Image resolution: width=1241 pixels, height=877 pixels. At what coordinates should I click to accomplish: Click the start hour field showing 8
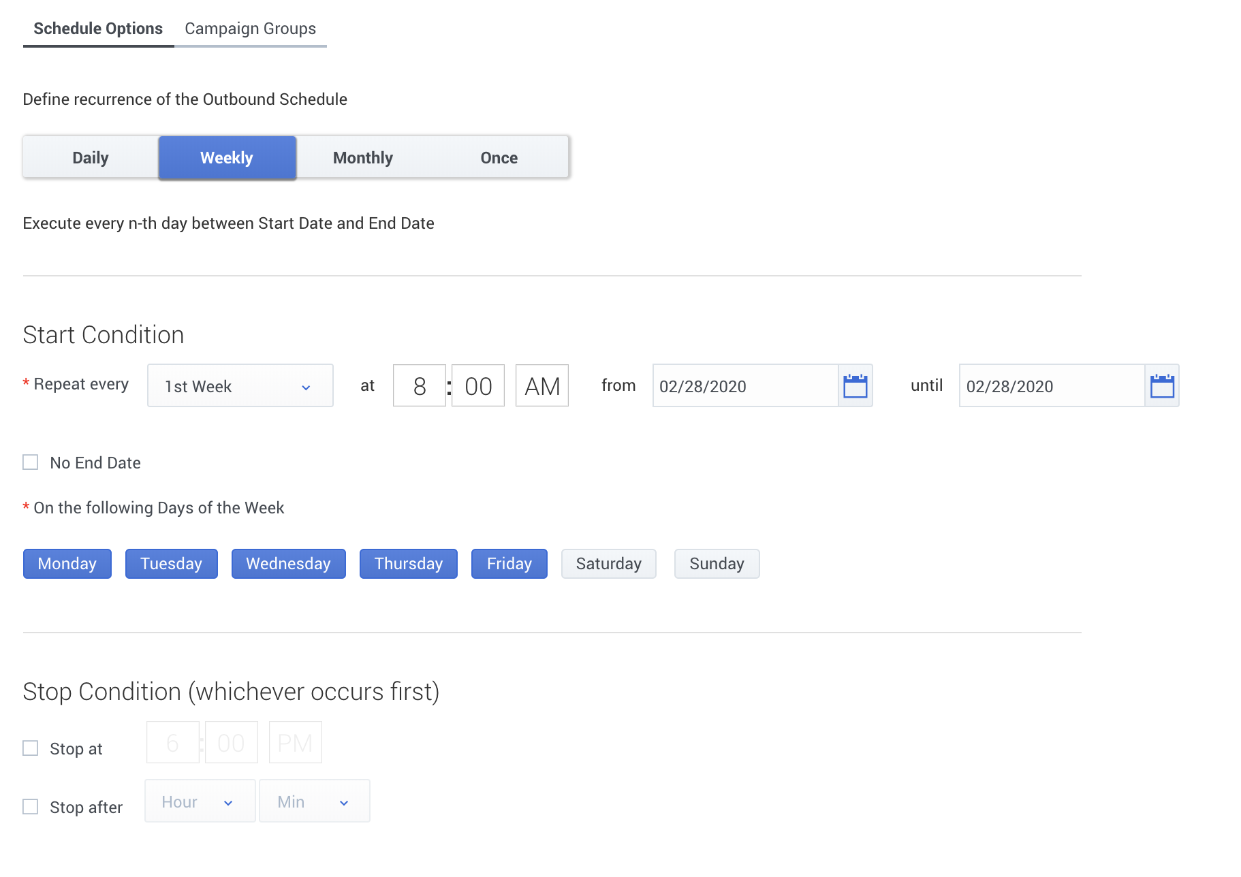pyautogui.click(x=420, y=386)
